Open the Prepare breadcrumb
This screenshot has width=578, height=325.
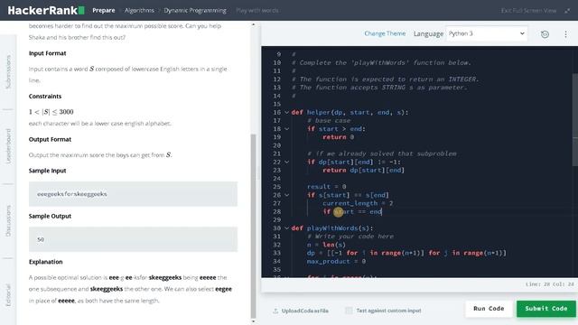point(104,10)
